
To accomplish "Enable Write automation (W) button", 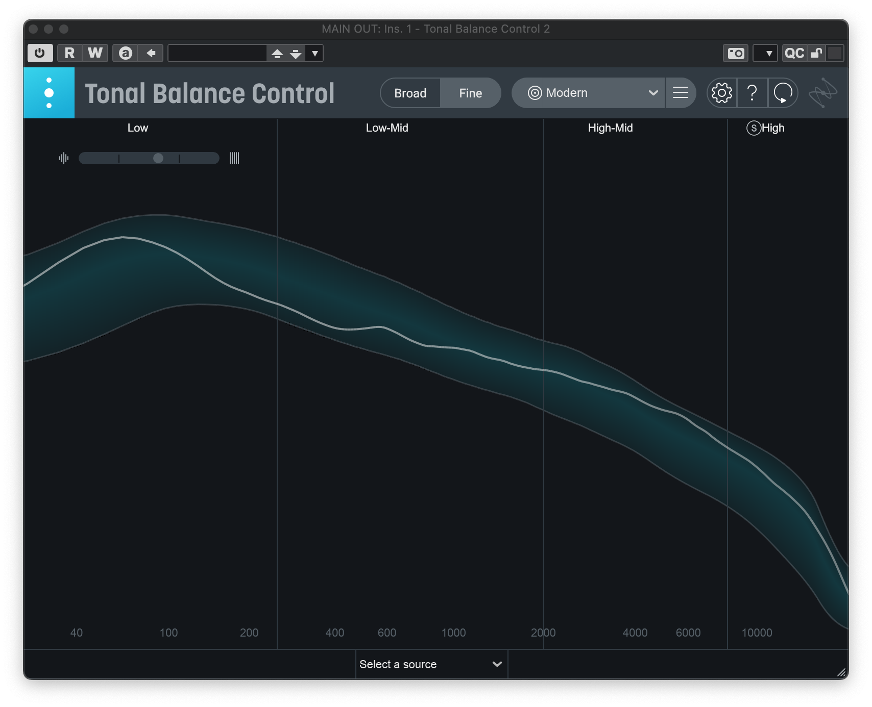I will tap(95, 53).
